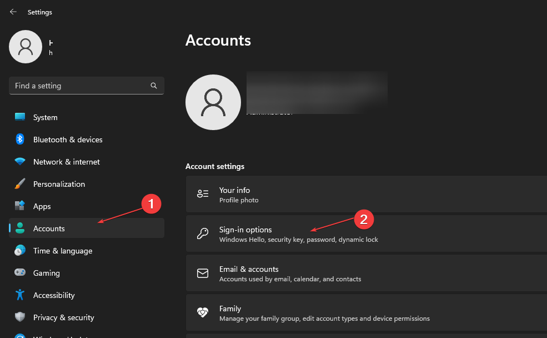Open the Family settings card
This screenshot has height=338, width=547.
367,312
